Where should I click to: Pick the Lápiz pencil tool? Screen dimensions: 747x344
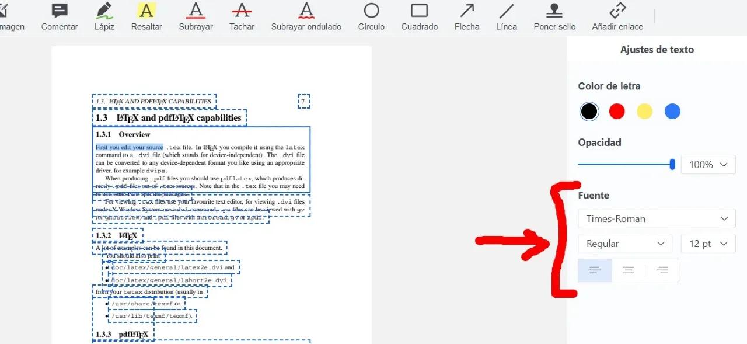104,17
